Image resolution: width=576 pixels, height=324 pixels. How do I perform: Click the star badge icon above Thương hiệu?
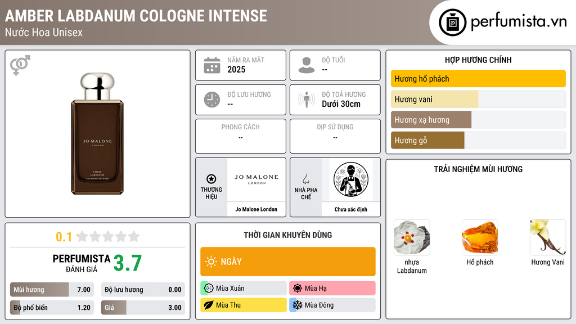point(211,179)
